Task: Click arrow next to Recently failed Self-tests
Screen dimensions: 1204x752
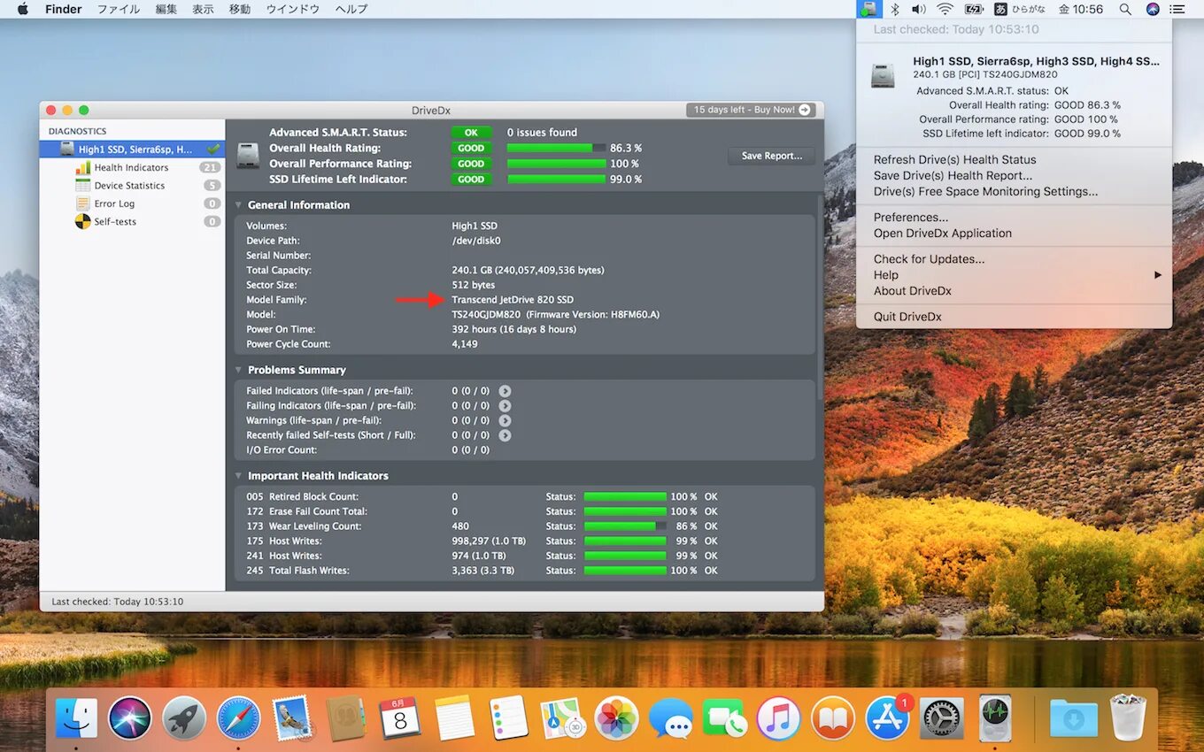Action: (x=505, y=435)
